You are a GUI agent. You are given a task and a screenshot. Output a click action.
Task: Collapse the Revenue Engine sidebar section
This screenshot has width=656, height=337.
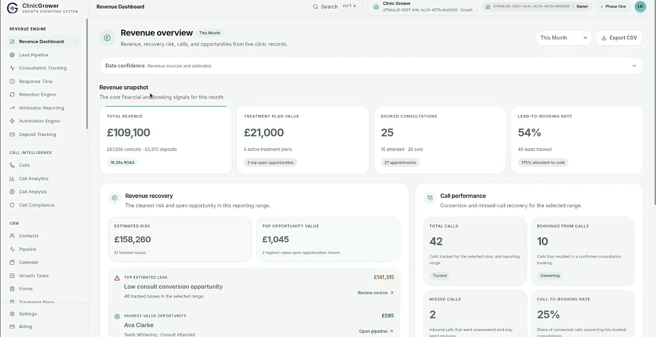[x=75, y=29]
